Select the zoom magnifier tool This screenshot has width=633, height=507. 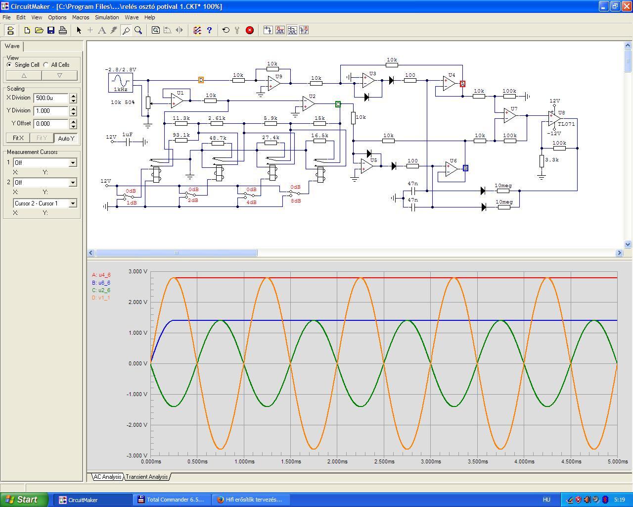[x=138, y=30]
